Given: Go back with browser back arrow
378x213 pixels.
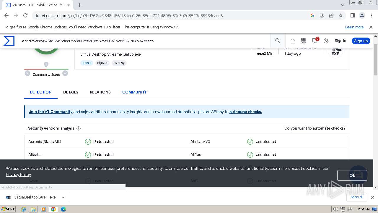Looking at the screenshot, I should [6, 15].
